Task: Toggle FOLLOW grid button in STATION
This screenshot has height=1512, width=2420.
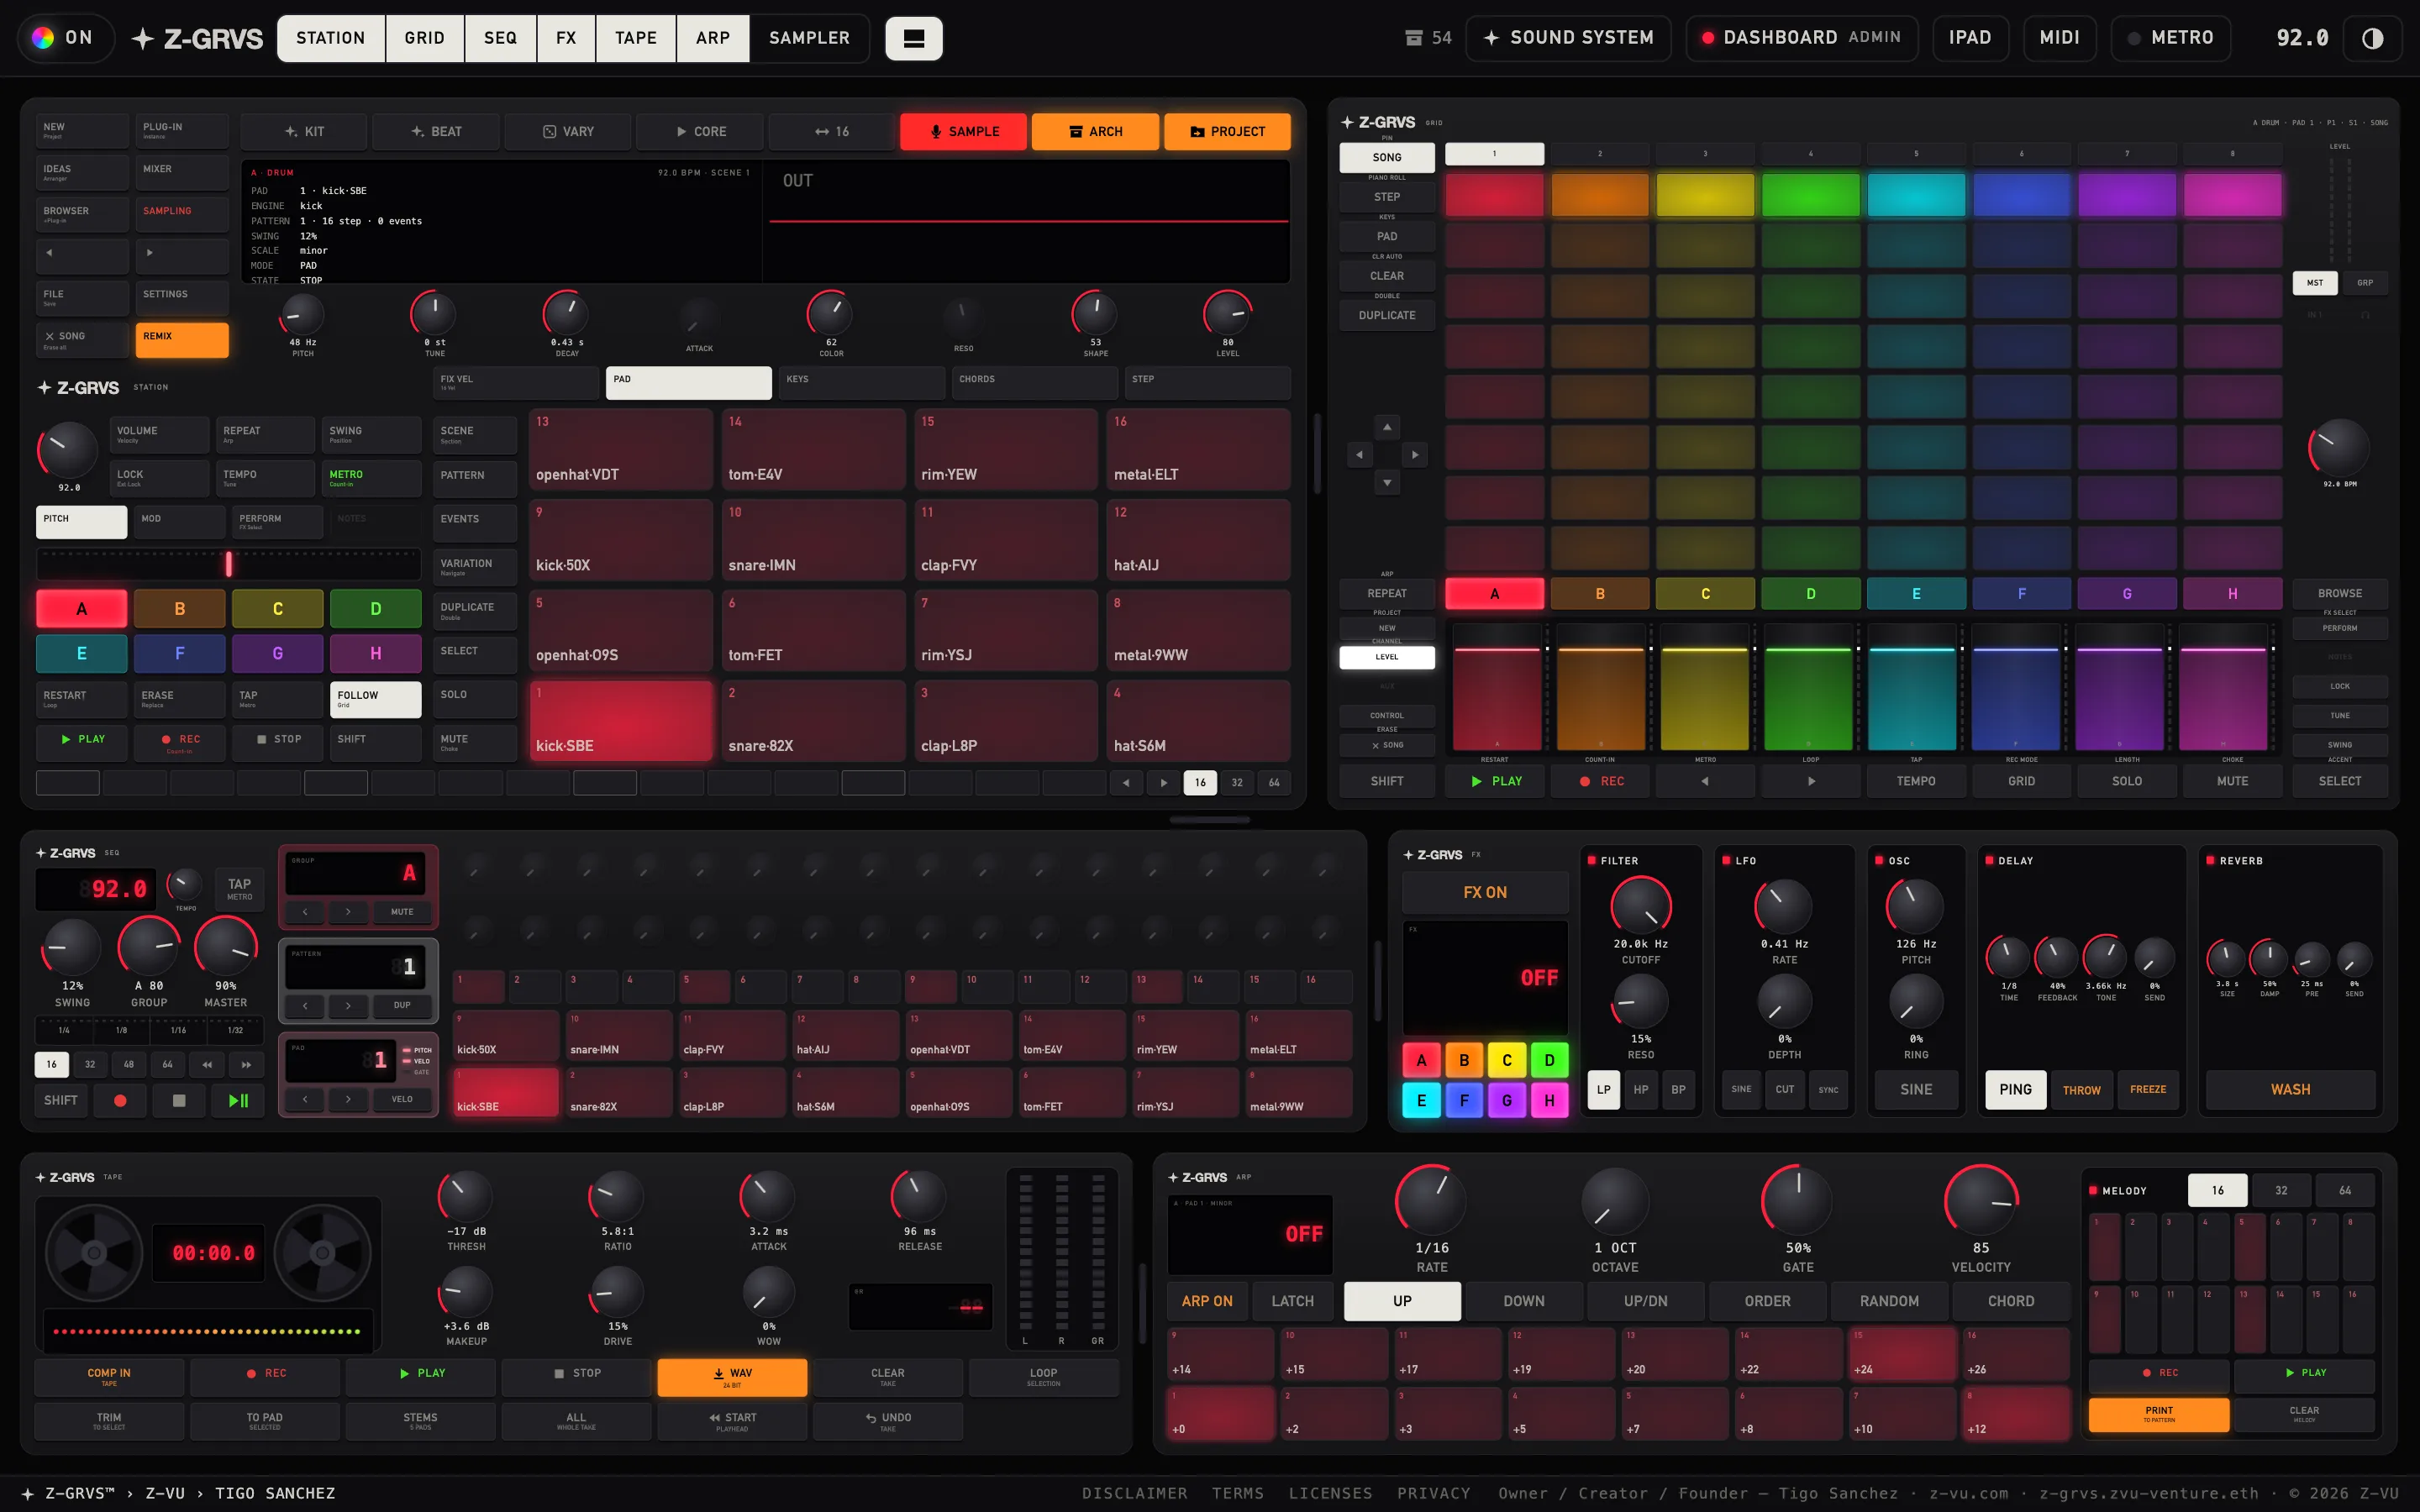Action: point(375,699)
